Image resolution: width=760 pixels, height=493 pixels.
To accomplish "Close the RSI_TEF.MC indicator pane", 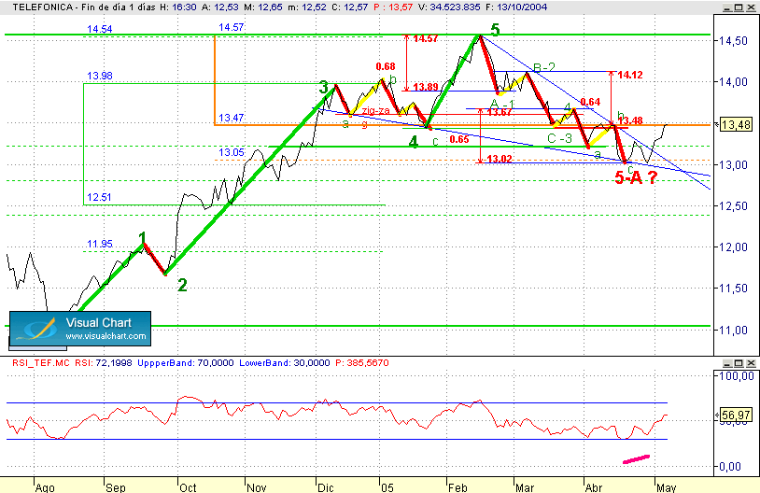I will click(x=751, y=363).
